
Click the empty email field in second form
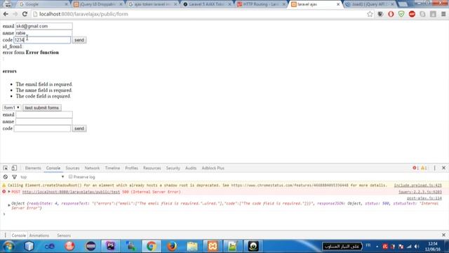pos(43,115)
